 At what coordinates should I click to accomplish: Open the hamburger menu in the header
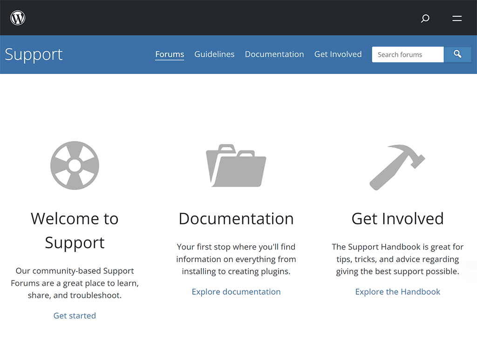pos(457,19)
